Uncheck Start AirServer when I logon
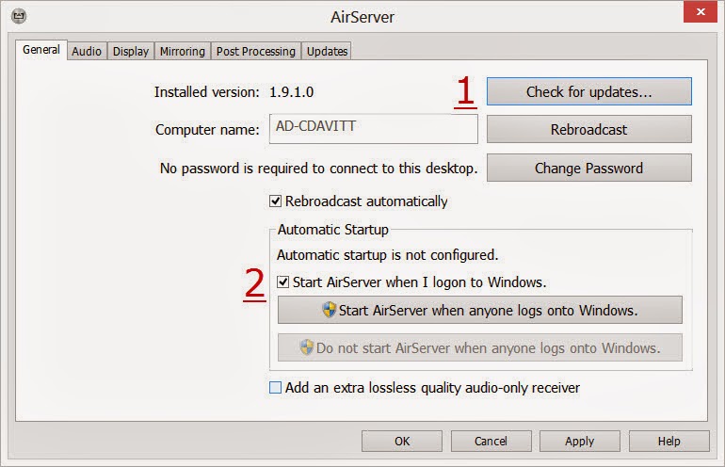The height and width of the screenshot is (467, 725). (283, 282)
